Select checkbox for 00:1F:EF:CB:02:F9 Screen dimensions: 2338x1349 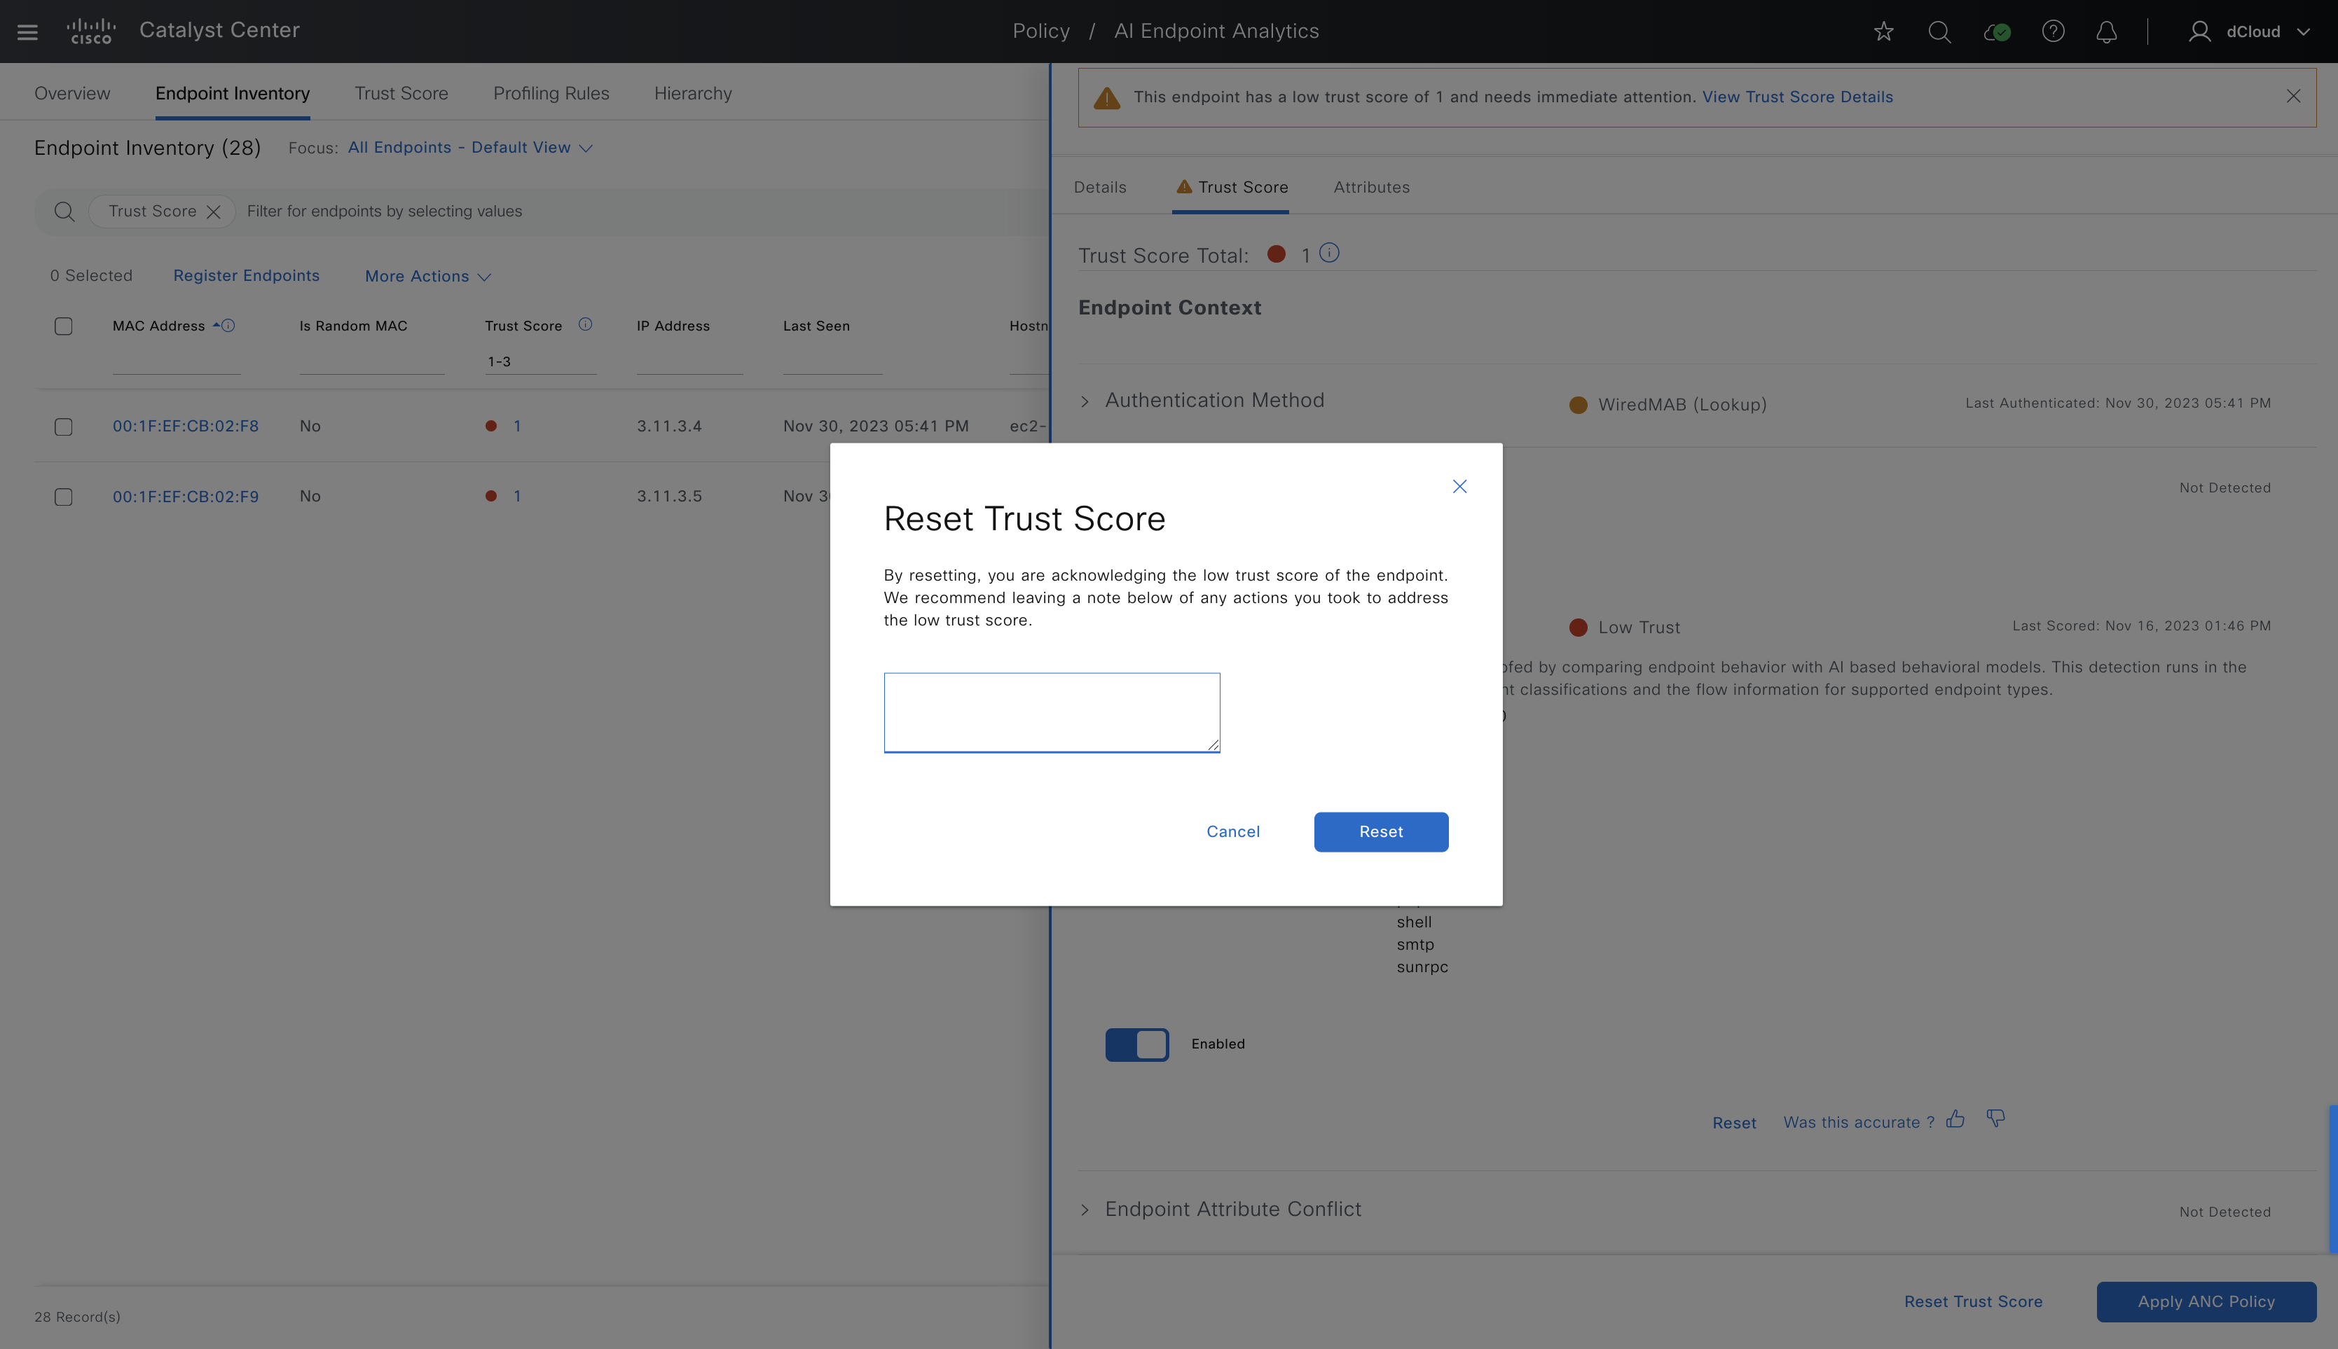[63, 497]
